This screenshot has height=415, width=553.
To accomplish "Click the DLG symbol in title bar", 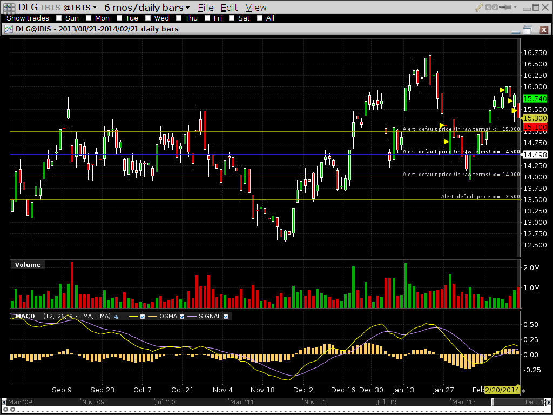I will 29,7.
